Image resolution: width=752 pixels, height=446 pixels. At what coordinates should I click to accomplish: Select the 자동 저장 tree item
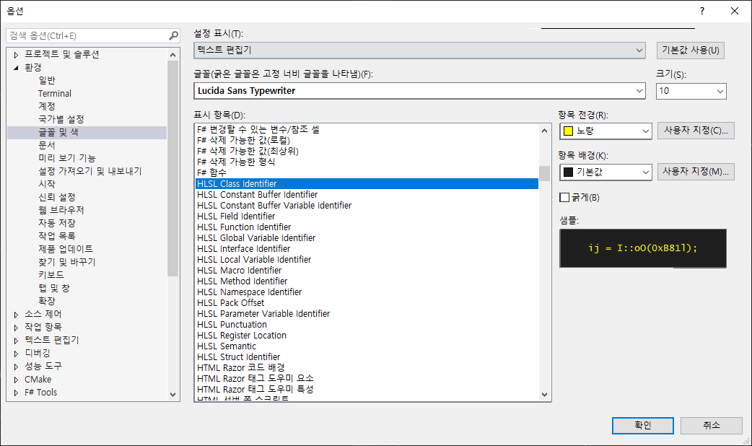click(x=57, y=223)
